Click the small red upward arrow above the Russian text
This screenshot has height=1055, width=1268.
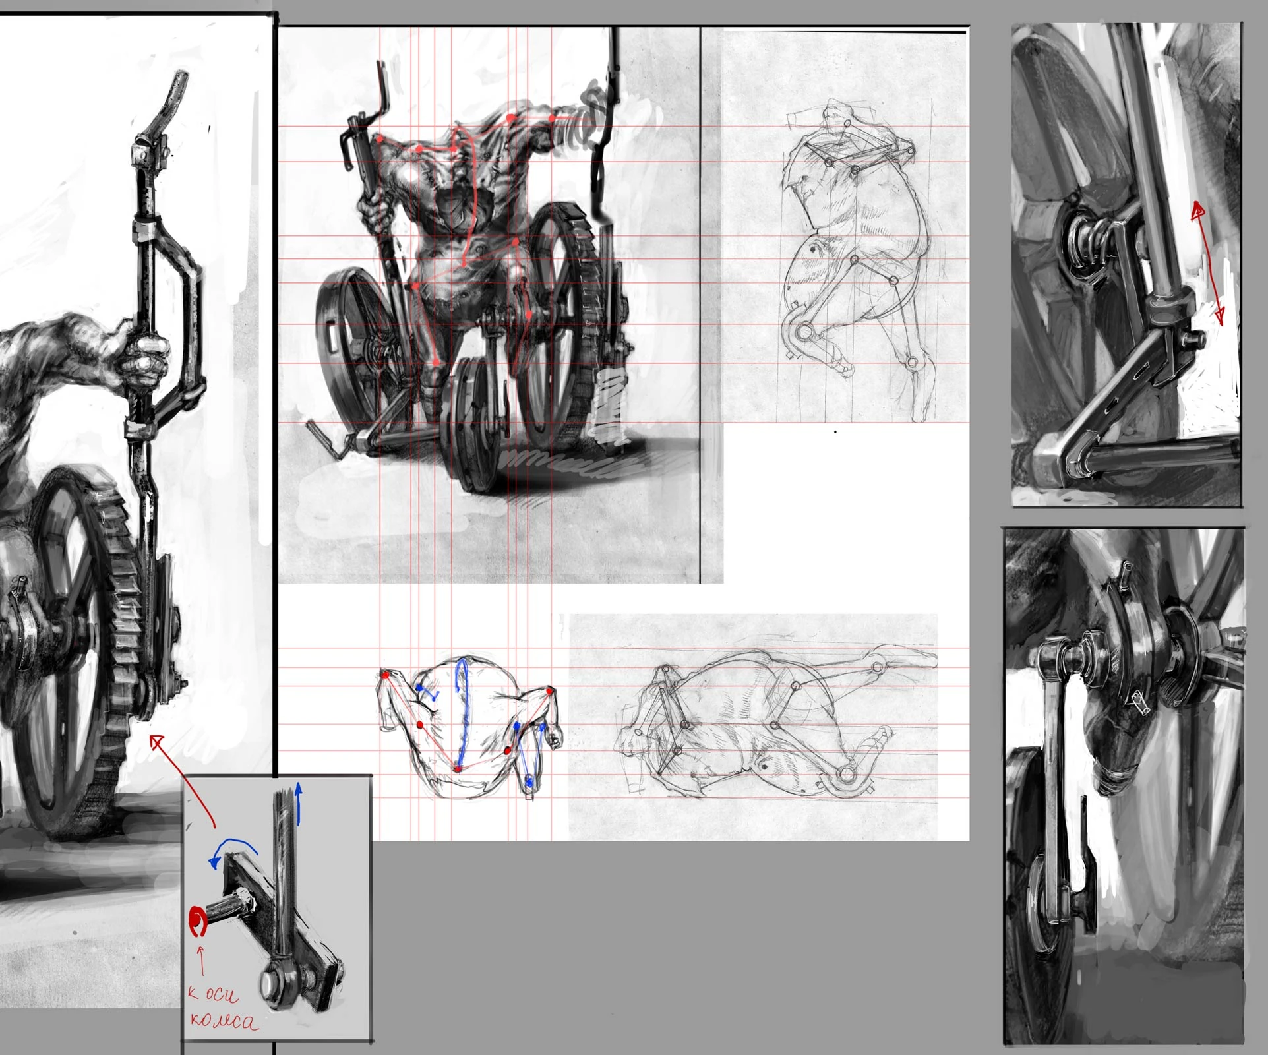click(200, 961)
